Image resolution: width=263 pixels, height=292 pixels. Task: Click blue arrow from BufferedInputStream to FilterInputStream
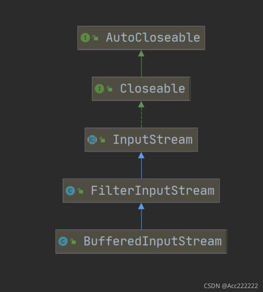click(141, 216)
